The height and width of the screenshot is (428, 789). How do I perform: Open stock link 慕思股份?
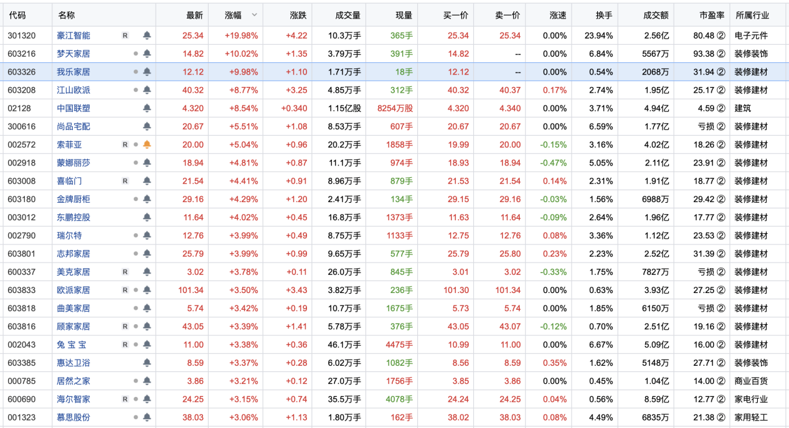tap(73, 417)
